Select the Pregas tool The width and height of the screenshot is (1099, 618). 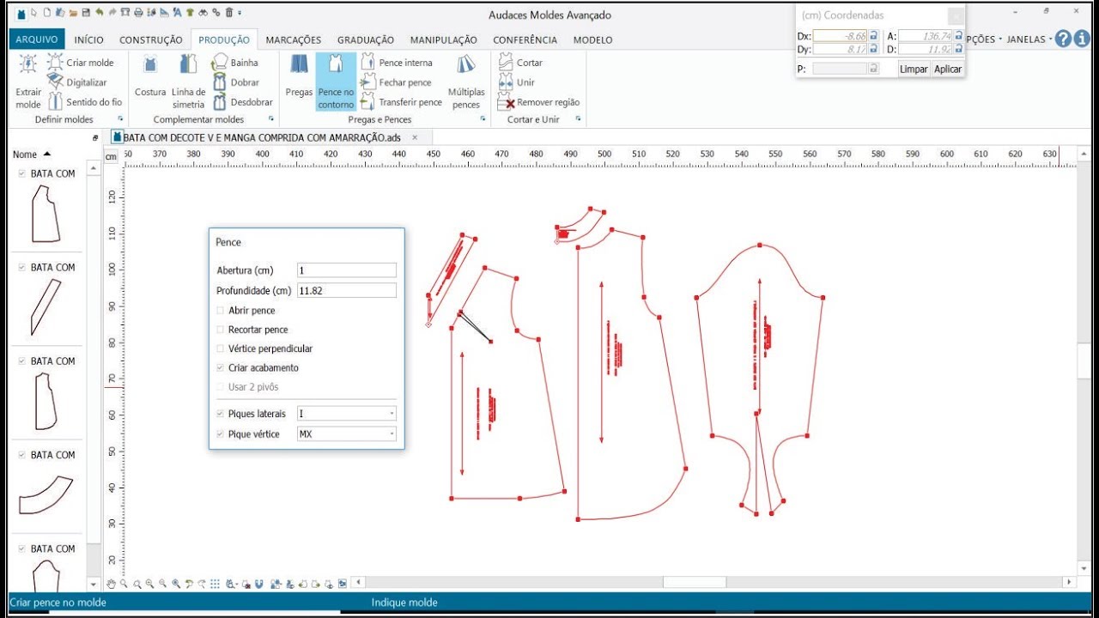[299, 77]
